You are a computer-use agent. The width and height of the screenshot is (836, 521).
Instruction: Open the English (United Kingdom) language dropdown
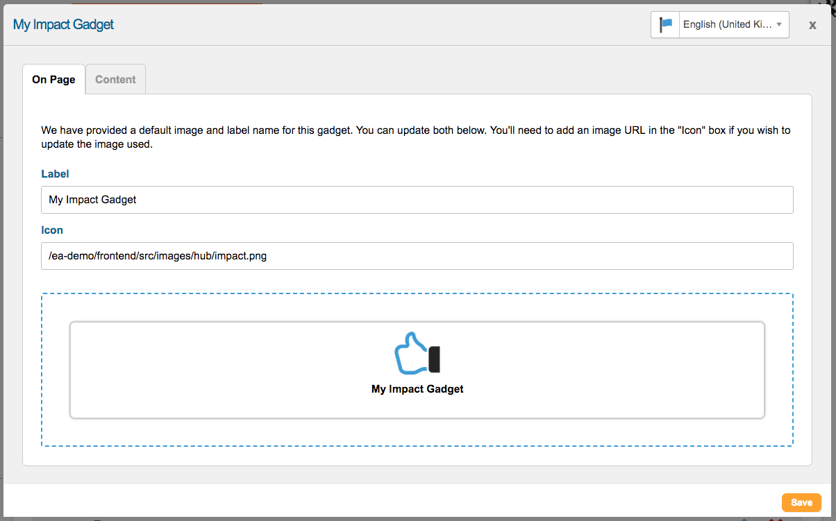click(x=726, y=25)
